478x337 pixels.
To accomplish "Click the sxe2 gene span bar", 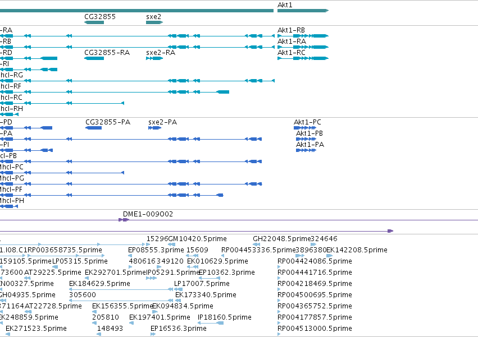I will click(154, 22).
